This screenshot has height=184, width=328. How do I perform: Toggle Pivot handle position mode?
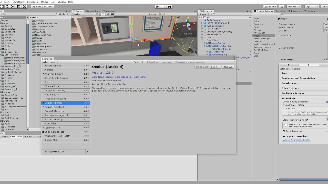click(37, 7)
